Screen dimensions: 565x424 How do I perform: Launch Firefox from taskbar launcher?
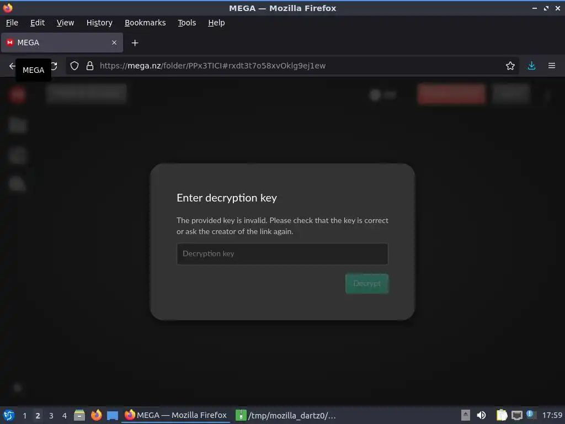[96, 415]
